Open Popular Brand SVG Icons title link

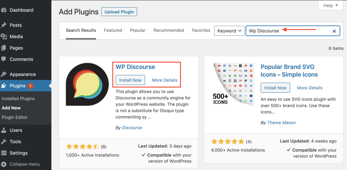coord(289,71)
